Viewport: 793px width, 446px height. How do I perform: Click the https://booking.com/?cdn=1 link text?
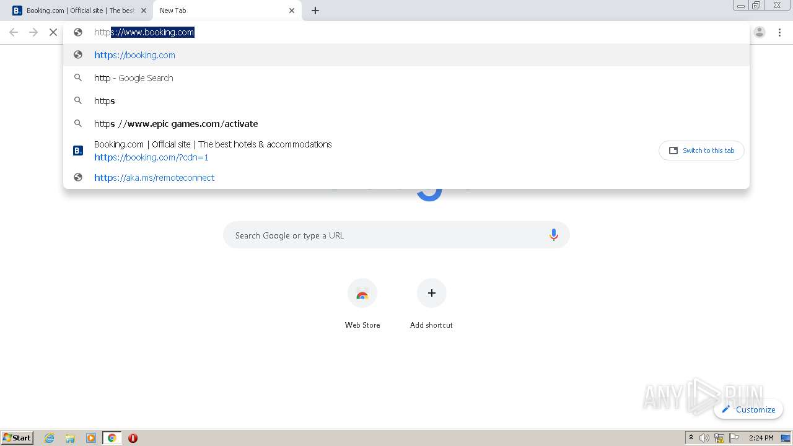pos(151,157)
